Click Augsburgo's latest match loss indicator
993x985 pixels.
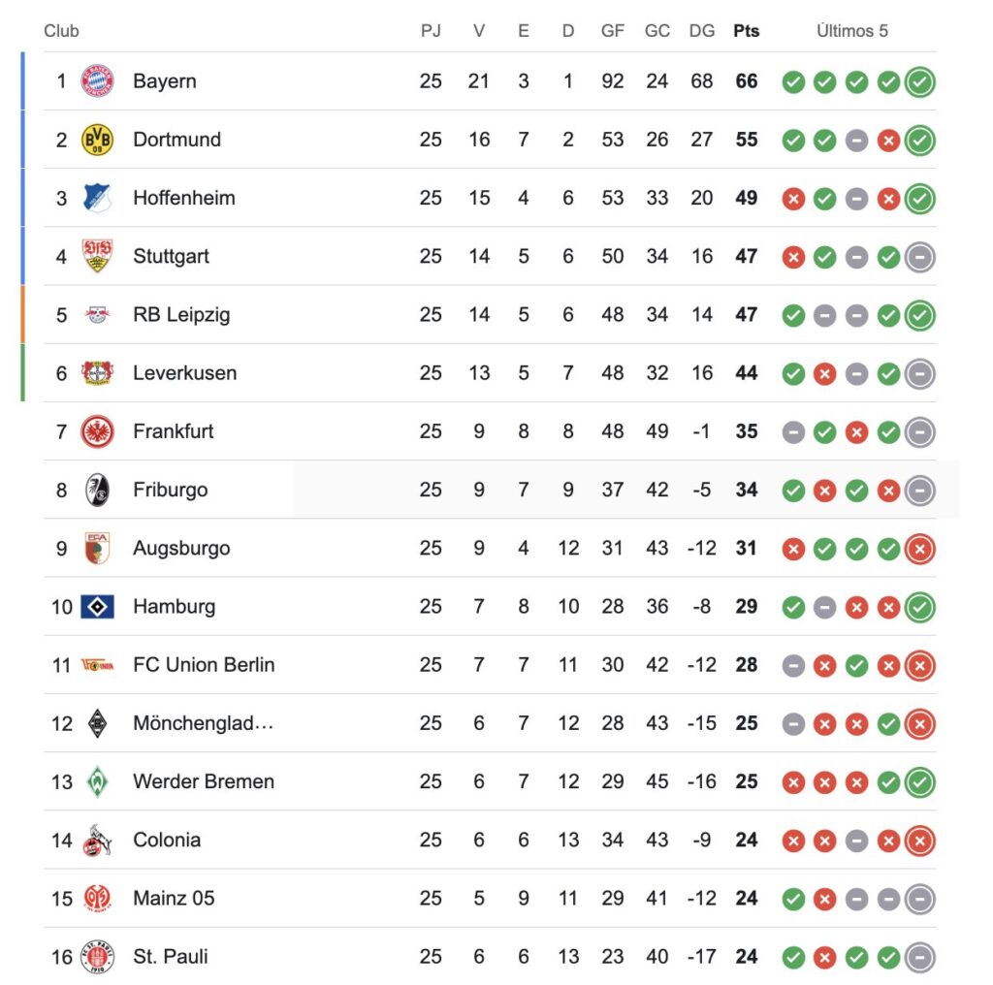919,549
